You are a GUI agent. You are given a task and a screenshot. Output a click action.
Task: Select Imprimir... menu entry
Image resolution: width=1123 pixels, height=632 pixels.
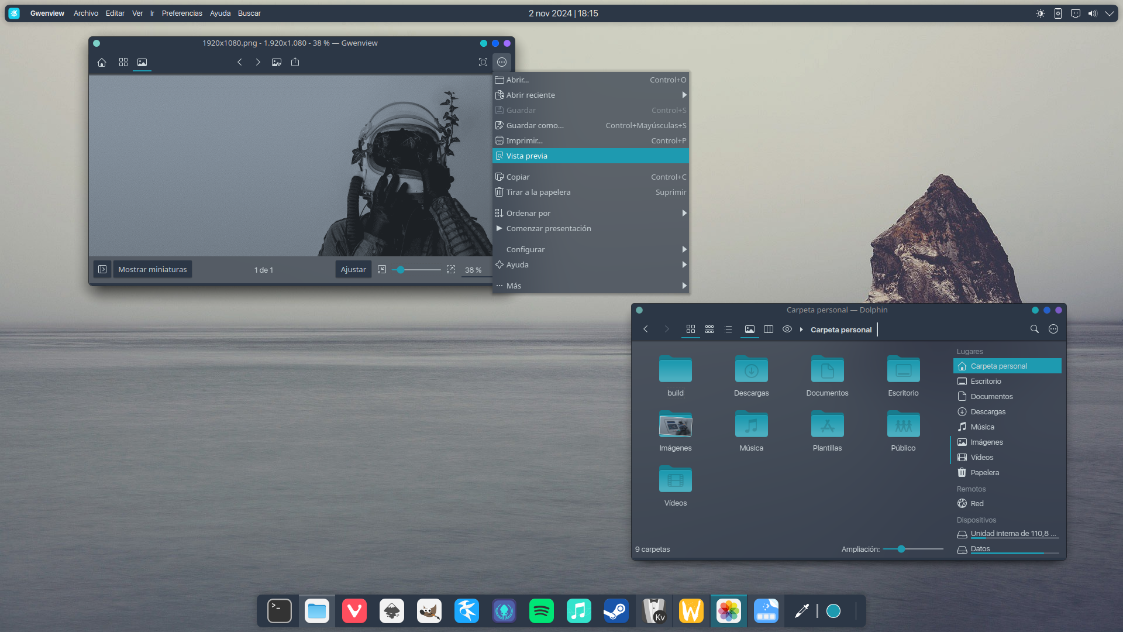coord(591,140)
